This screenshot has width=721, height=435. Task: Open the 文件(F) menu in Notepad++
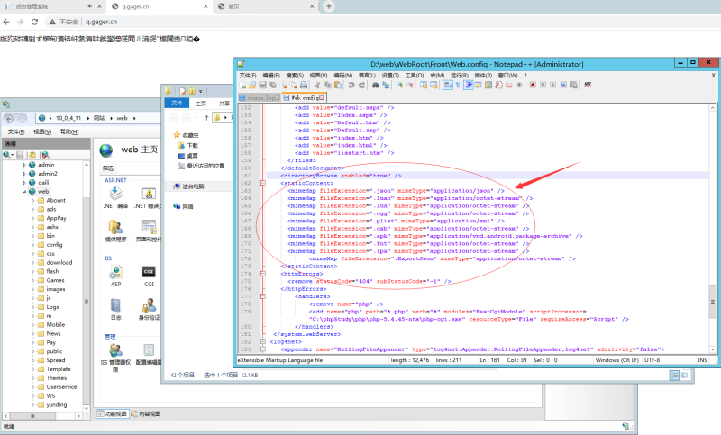pyautogui.click(x=247, y=76)
